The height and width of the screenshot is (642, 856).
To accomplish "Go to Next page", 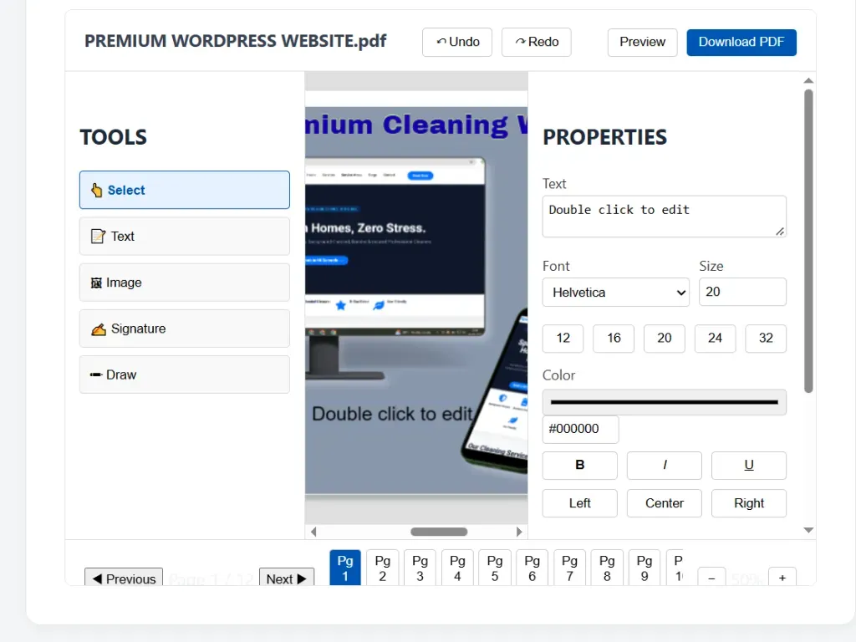I will tap(287, 578).
